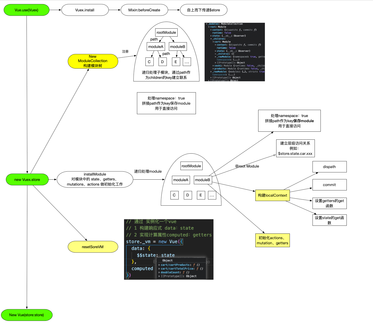Viewport: 373px width, 326px height.
Task: Expand the products: Module row
Action: [213, 69]
